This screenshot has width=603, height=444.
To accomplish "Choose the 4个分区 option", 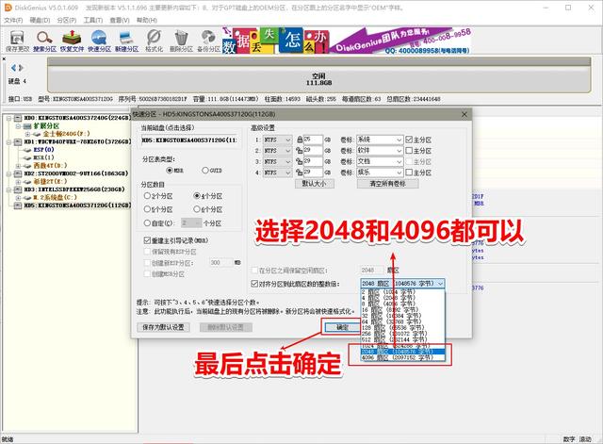I will pyautogui.click(x=197, y=196).
